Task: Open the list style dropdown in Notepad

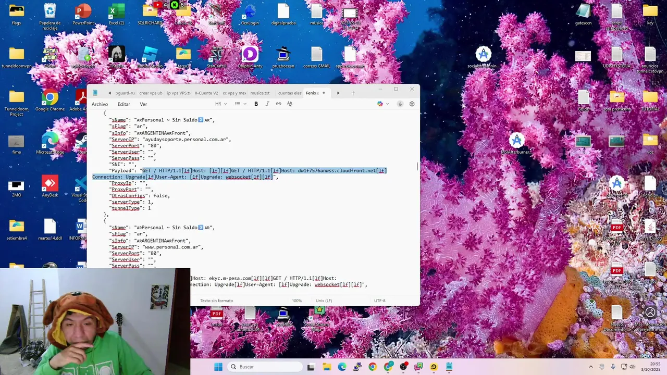Action: 240,104
